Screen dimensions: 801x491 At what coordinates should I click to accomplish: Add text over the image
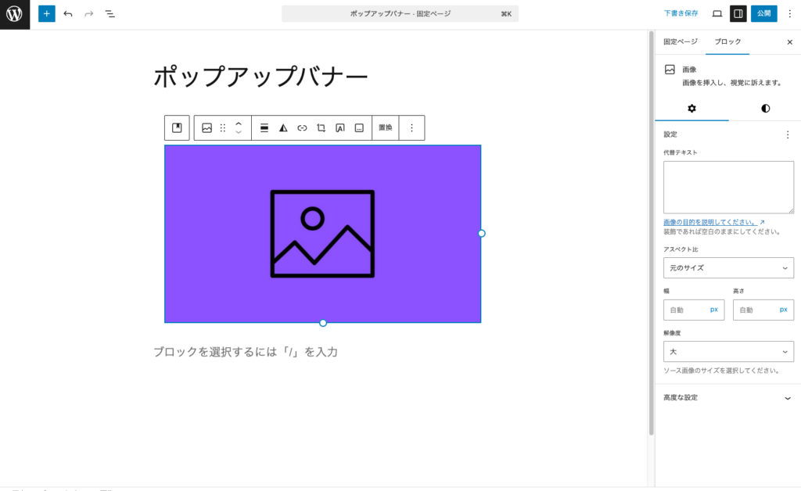(340, 127)
